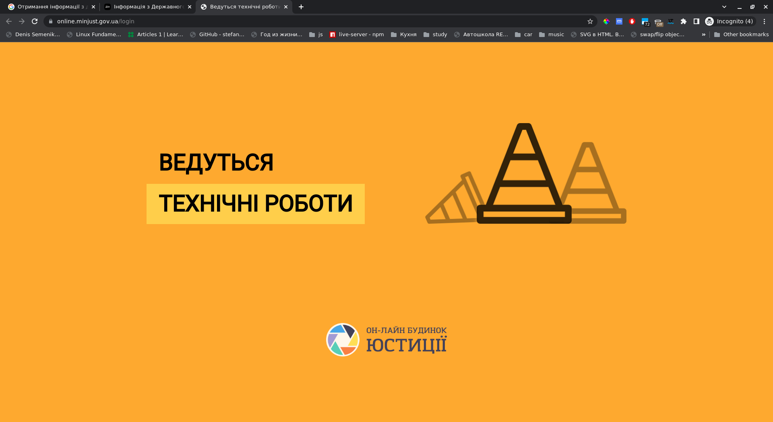Open the LanguageTool extension icon
This screenshot has width=773, height=422.
[671, 21]
